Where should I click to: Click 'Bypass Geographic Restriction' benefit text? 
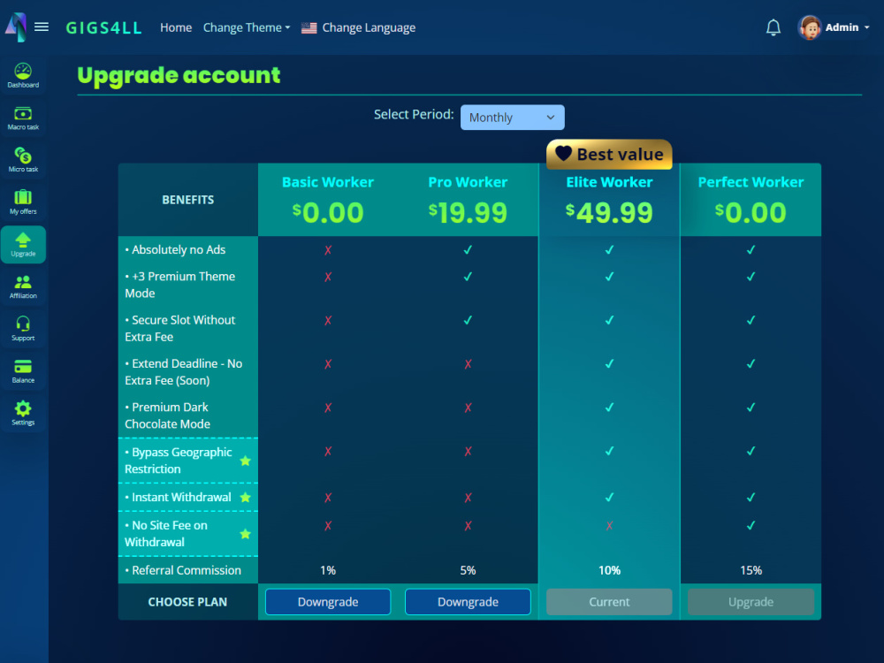click(179, 461)
